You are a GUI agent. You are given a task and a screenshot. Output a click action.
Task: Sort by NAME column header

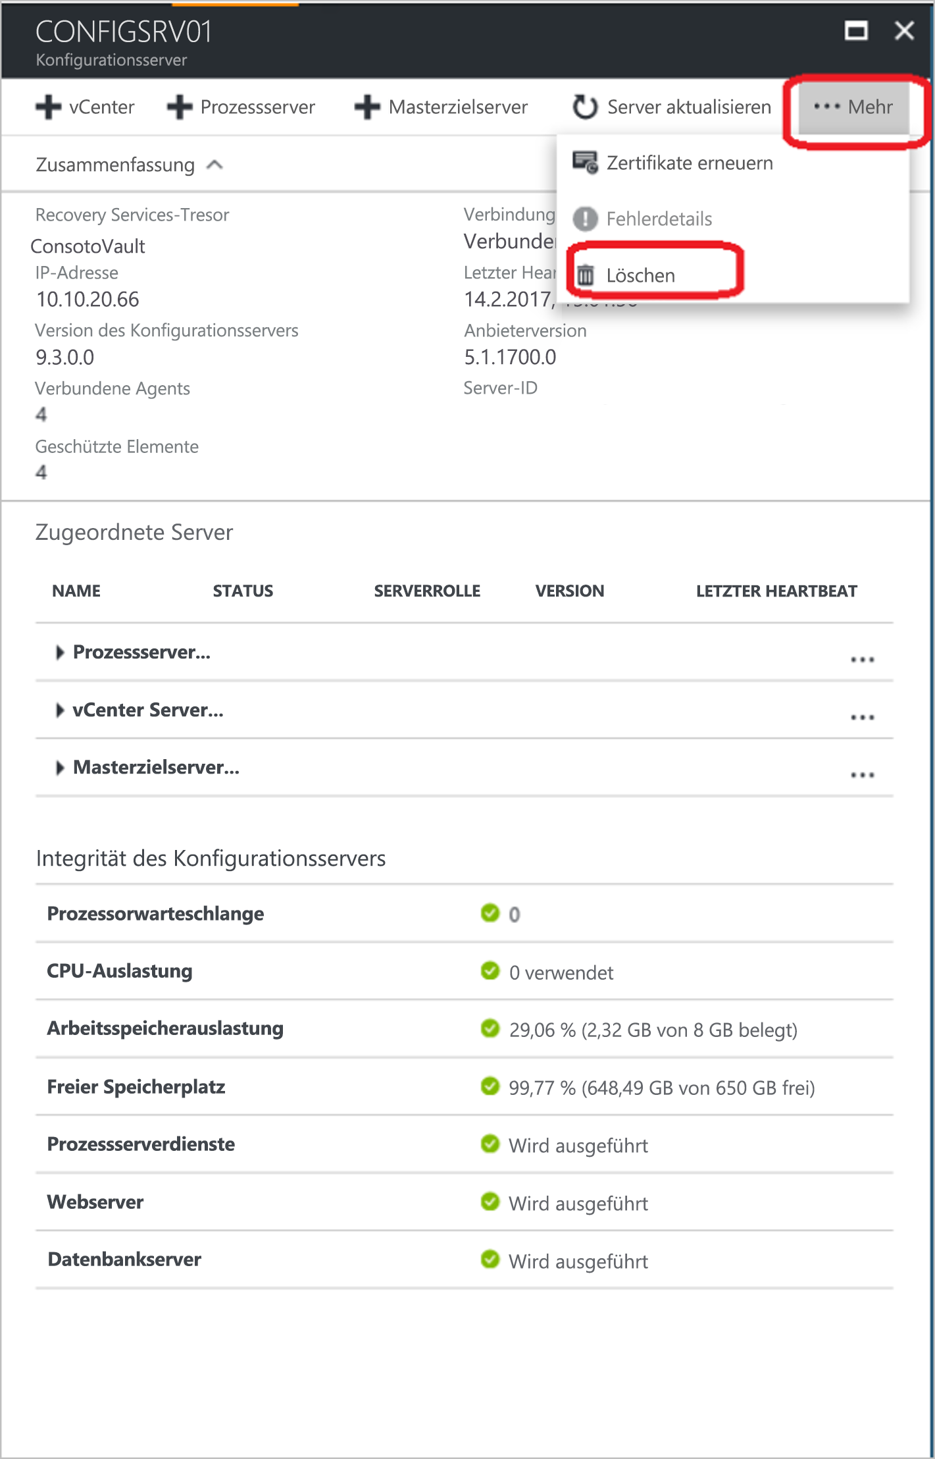tap(76, 591)
